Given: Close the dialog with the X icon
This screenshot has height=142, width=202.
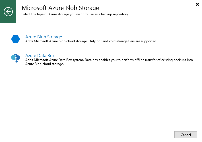Looking at the screenshot, I should pos(197,4).
